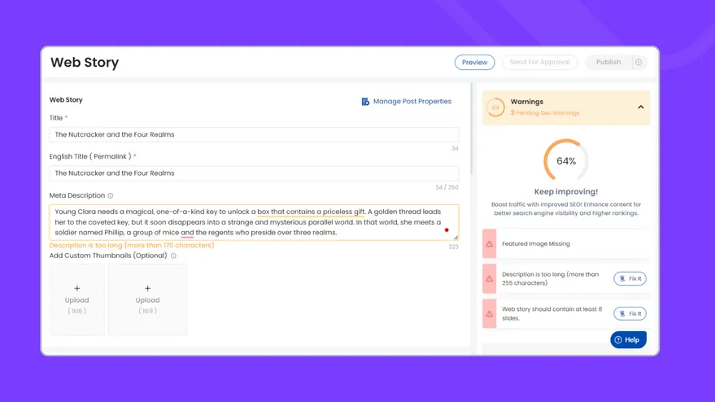Click the 64 score badge in Warnings header
Viewport: 715px width, 402px height.
point(495,107)
